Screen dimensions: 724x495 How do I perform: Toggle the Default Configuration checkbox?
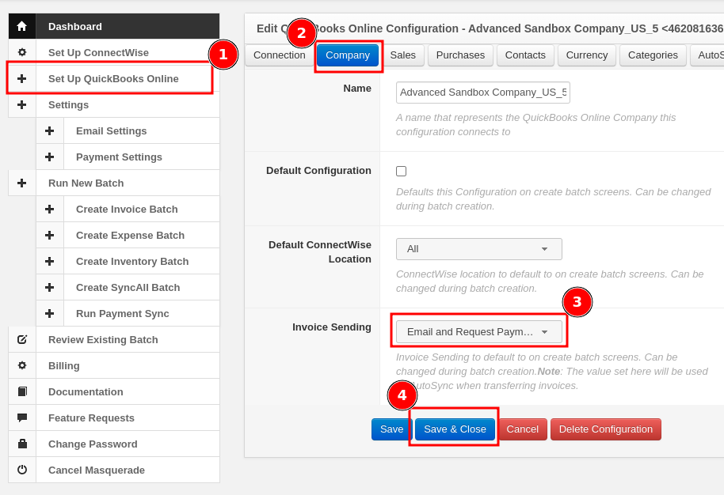[x=402, y=171]
